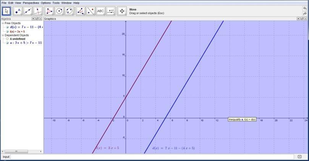
Task: Click the d(x) = 7x − 11 − (4x + 5) graph label
Action: (x=173, y=148)
